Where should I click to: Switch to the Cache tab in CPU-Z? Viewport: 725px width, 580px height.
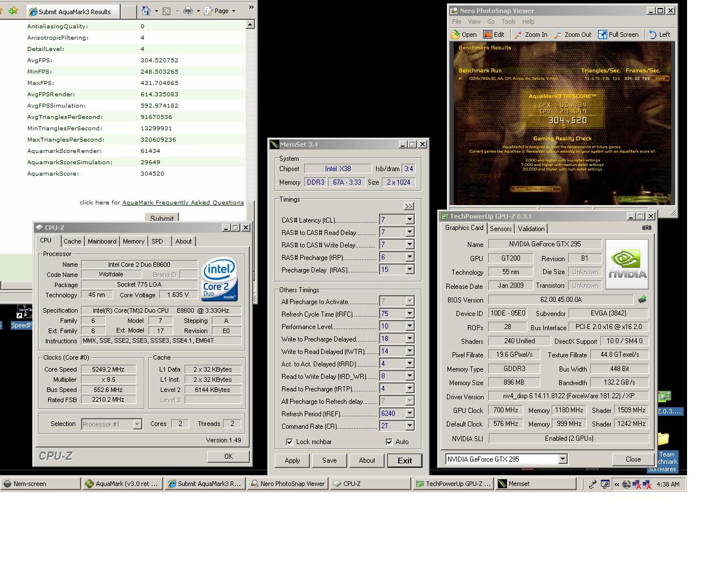[72, 241]
